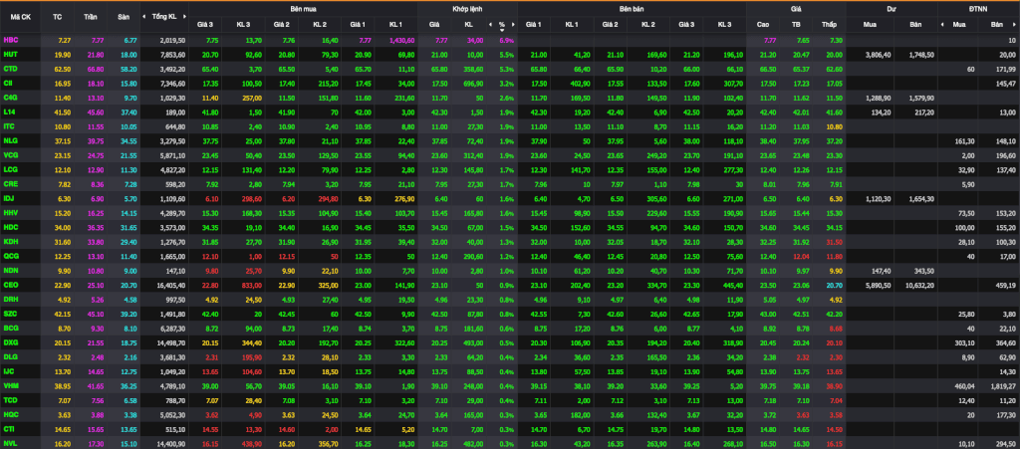Select the VCG ticker

10,154
